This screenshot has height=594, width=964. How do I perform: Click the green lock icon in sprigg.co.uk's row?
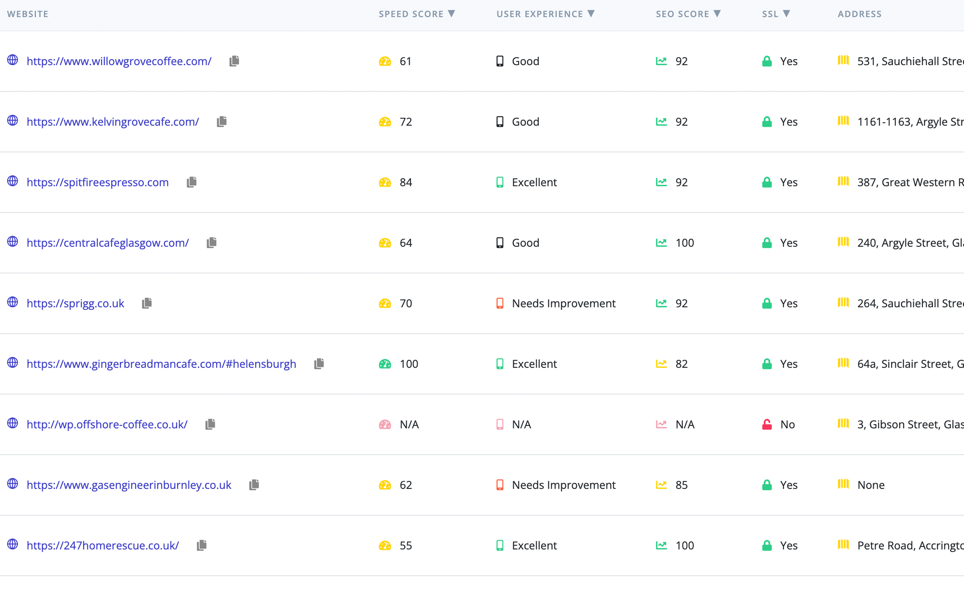coord(766,303)
